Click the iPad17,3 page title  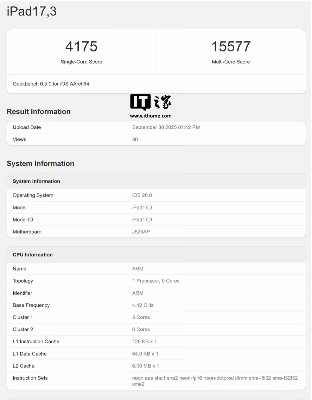click(32, 12)
